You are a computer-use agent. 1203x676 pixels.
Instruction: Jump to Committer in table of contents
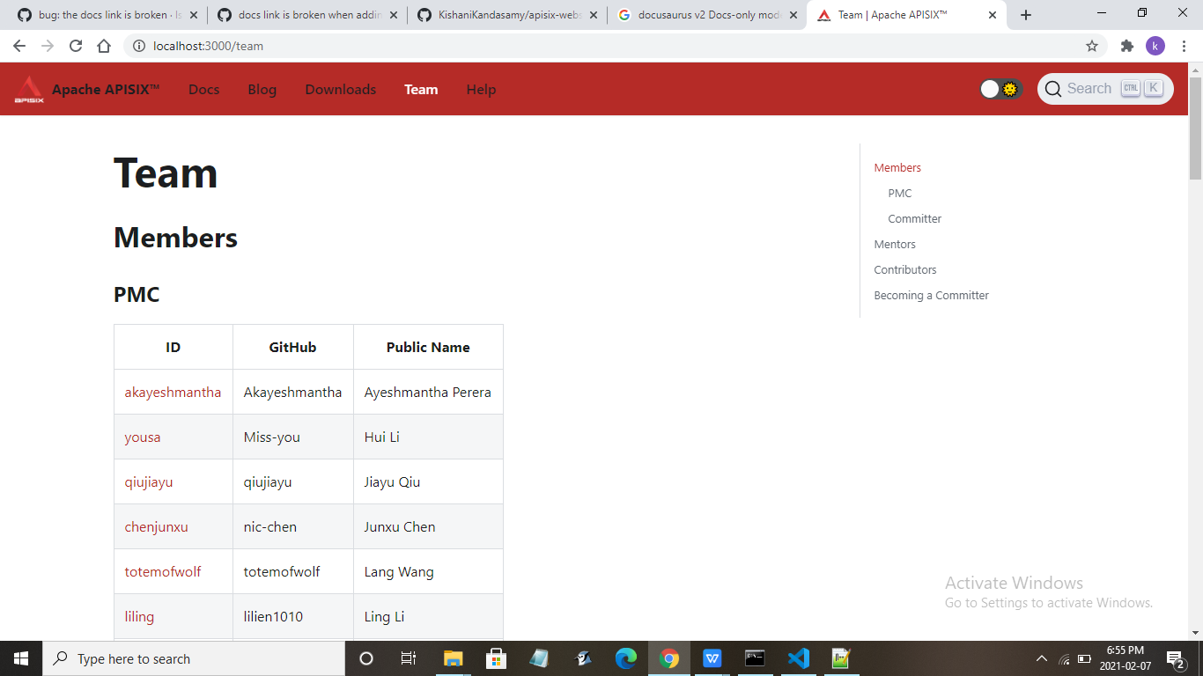[915, 218]
